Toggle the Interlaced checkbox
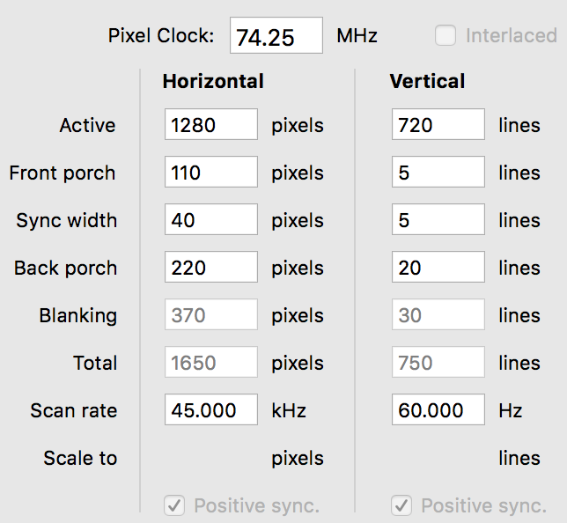 446,35
